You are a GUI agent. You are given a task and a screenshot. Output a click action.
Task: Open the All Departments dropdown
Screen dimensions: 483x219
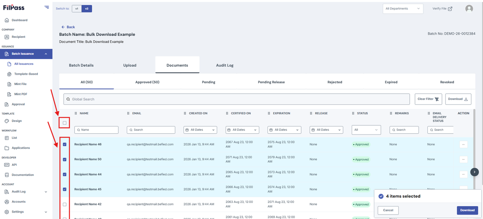click(403, 8)
